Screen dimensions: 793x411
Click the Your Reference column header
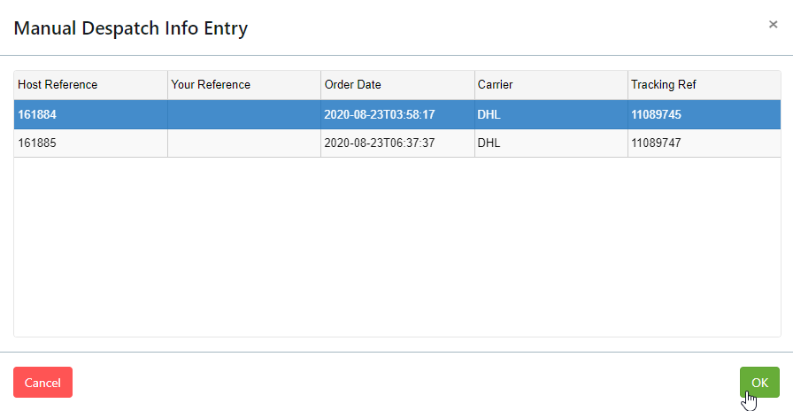click(x=244, y=85)
